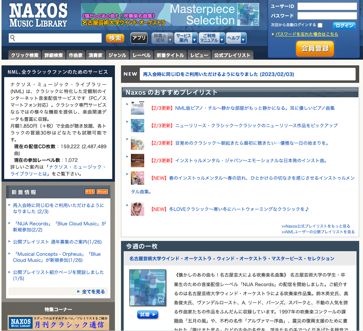Select the レーベル tab
The width and height of the screenshot is (363, 331).
[x=142, y=55]
